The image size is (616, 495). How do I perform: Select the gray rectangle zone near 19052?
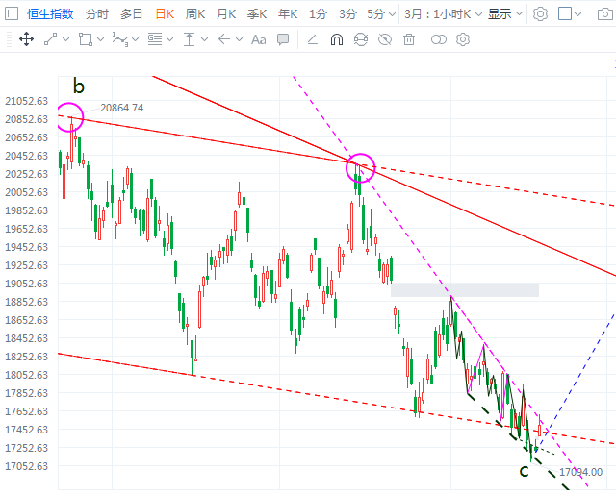tap(465, 290)
